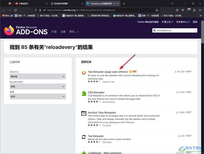Click the James Fray author name

coord(108,82)
